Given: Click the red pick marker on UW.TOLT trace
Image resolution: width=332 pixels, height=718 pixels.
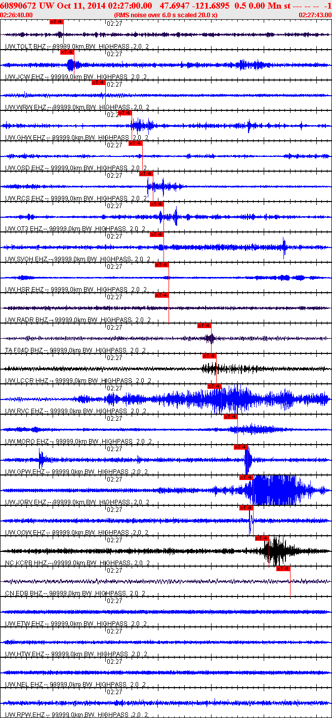Looking at the screenshot, I should [x=57, y=22].
